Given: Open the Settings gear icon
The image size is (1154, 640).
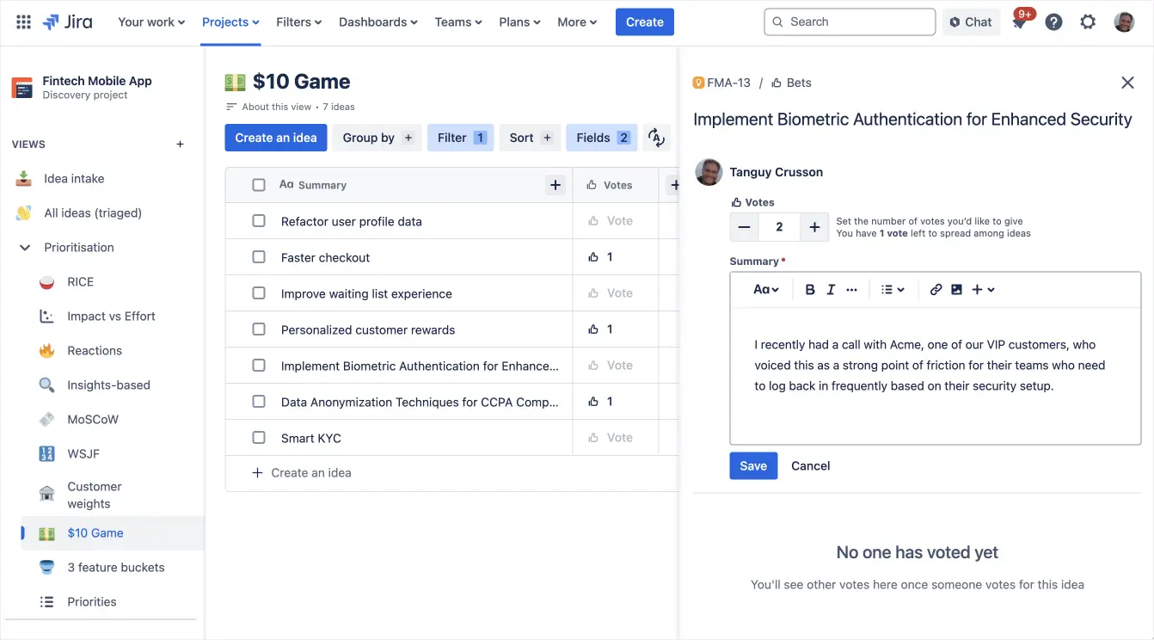Looking at the screenshot, I should [x=1088, y=22].
